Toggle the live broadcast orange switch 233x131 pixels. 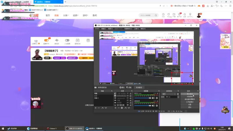[x=46, y=40]
